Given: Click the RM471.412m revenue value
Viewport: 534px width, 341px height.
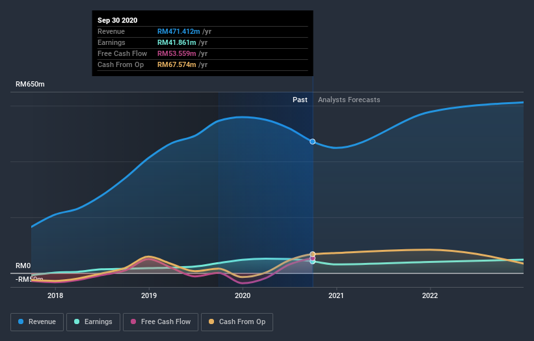Looking at the screenshot, I should pos(178,31).
